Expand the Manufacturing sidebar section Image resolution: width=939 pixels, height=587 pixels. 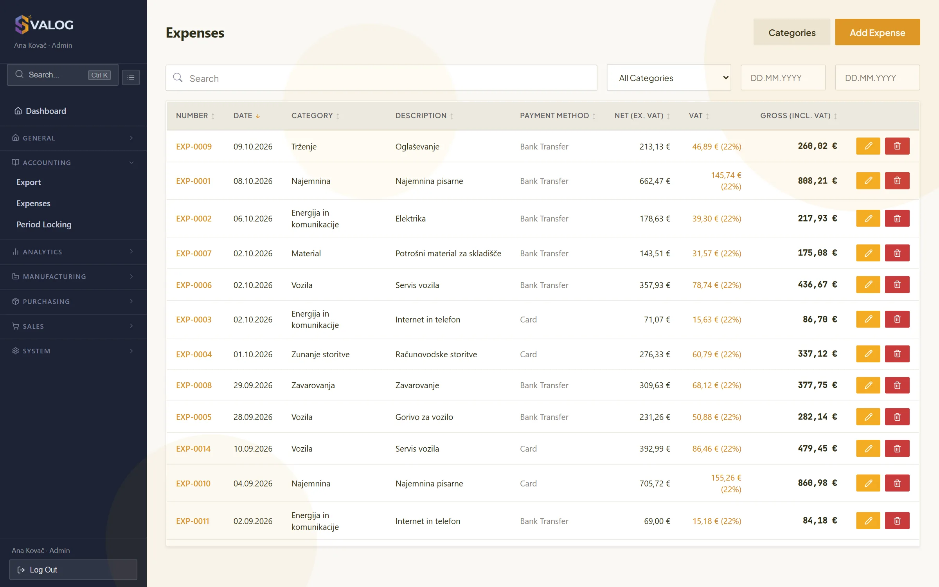[73, 277]
